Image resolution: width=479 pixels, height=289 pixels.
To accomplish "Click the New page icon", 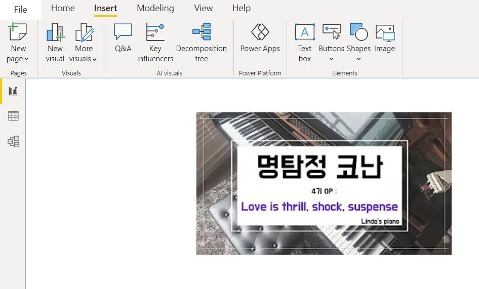I will click(x=18, y=31).
